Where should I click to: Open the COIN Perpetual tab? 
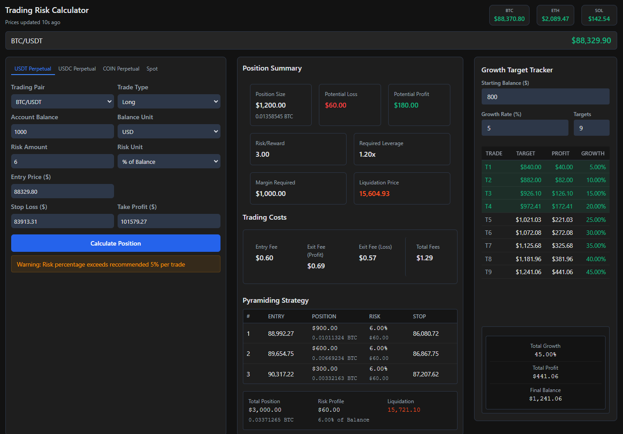121,69
